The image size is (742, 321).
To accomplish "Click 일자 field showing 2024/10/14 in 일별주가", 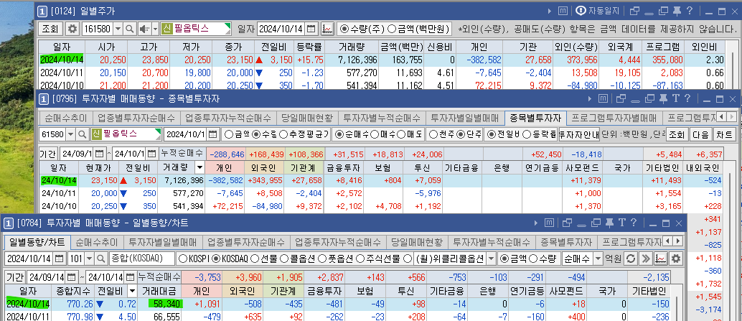I will 281,29.
